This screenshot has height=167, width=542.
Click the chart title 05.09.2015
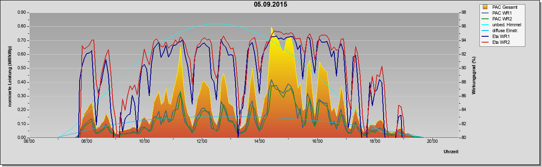pyautogui.click(x=271, y=5)
